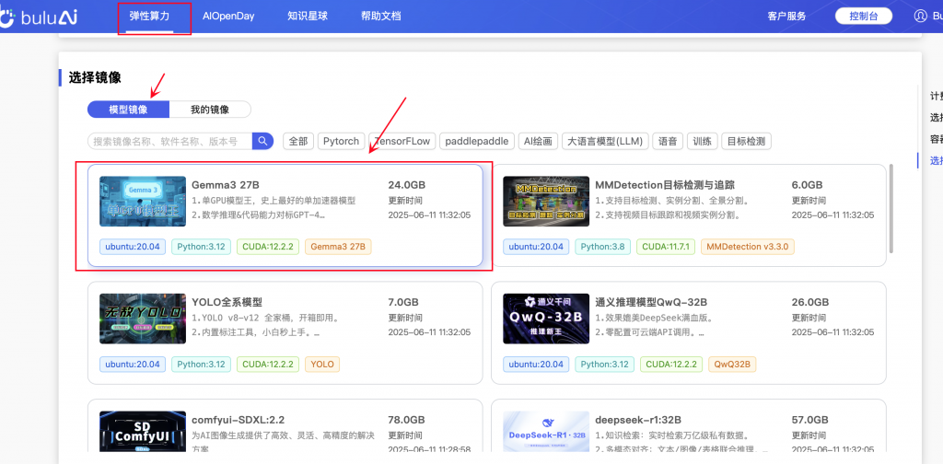Image resolution: width=943 pixels, height=464 pixels.
Task: Click 78.0GB size on comfyui card
Action: pyautogui.click(x=407, y=420)
